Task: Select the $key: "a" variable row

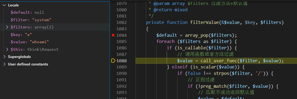Action: (x=55, y=35)
